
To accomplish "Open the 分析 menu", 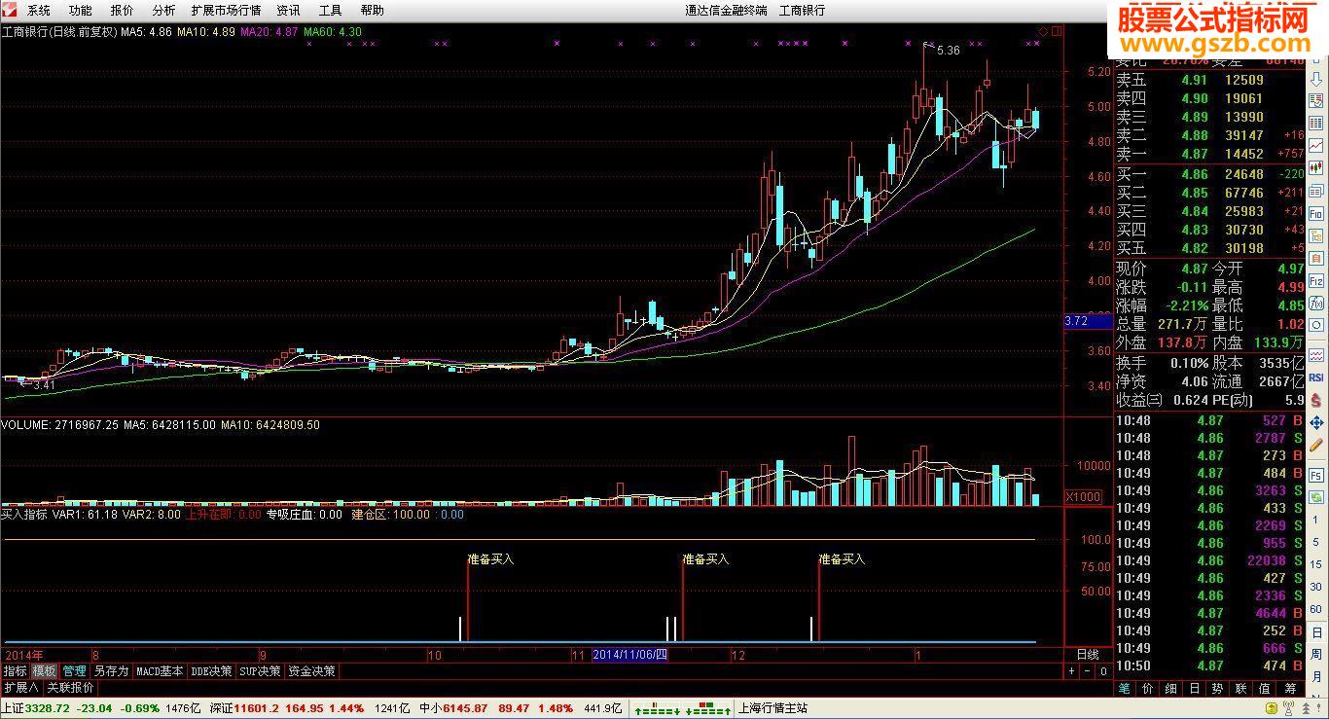I will click(x=164, y=11).
